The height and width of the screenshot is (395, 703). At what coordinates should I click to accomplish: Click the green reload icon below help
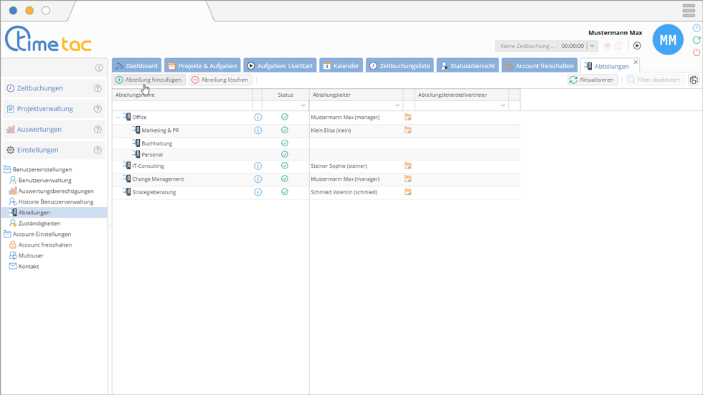[x=696, y=40]
